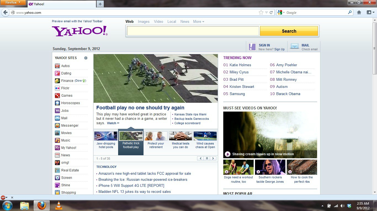377x211 pixels.
Task: Open the Music note icon
Action: [x=57, y=140]
